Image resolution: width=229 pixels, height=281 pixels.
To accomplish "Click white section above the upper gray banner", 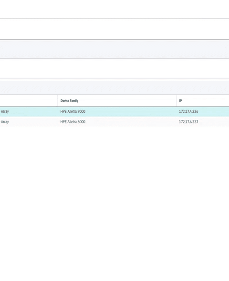I will click(114, 29).
